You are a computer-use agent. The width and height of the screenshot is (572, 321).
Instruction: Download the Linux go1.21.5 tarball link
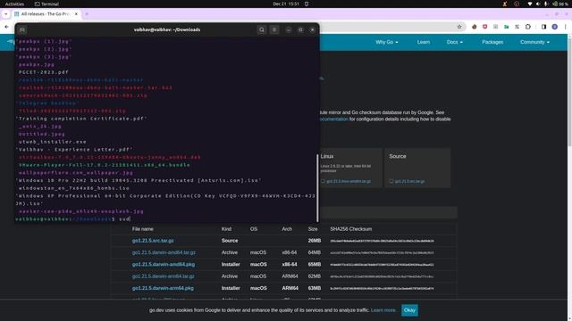[x=349, y=181]
